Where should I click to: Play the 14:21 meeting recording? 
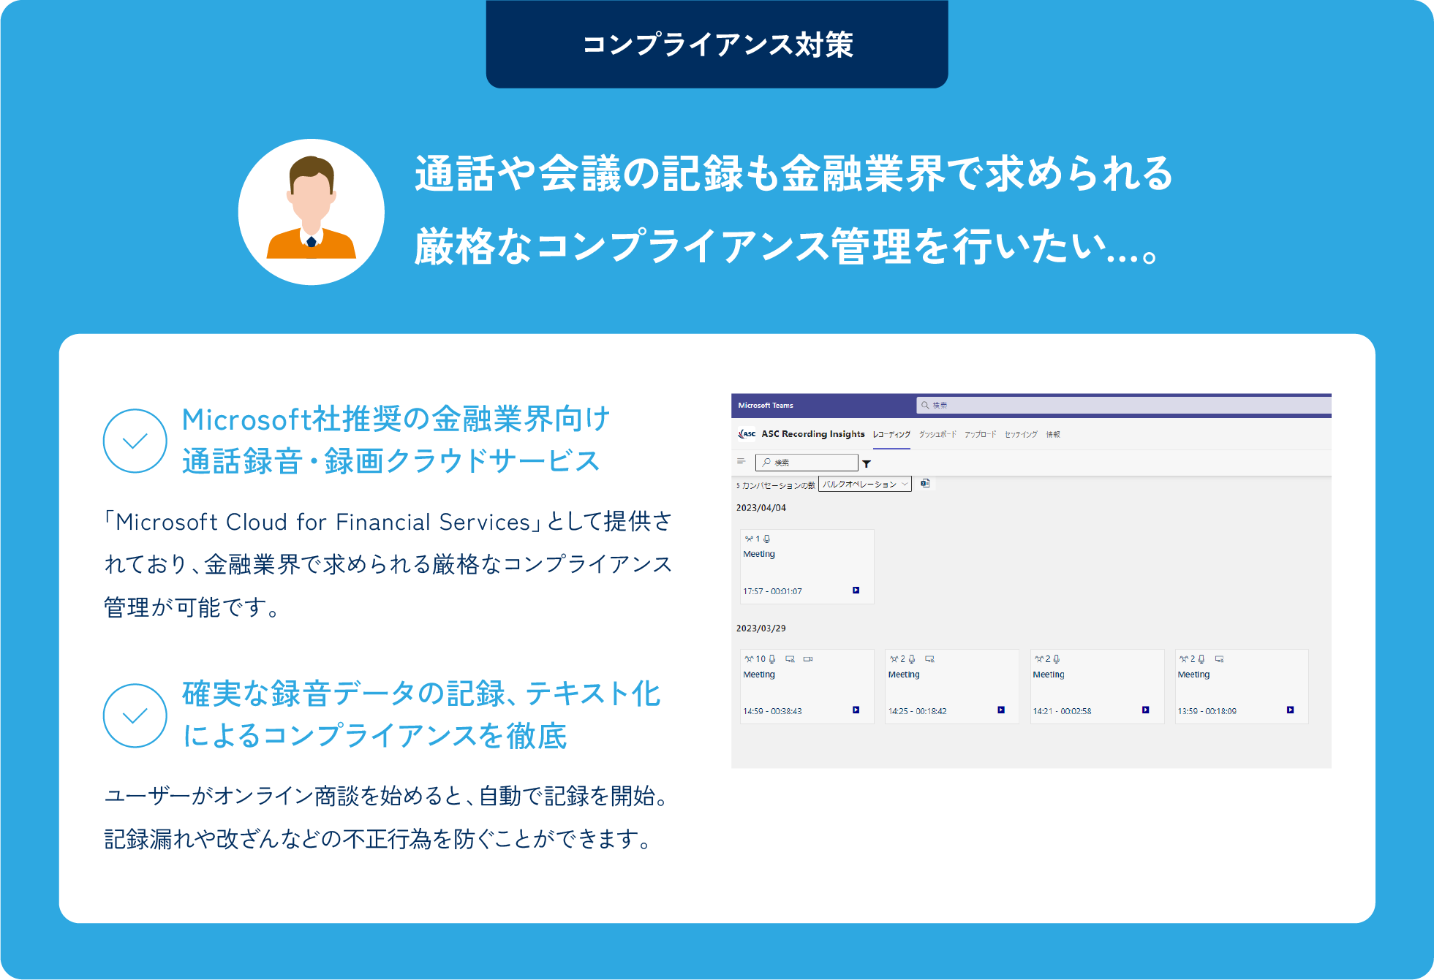coord(1146,710)
